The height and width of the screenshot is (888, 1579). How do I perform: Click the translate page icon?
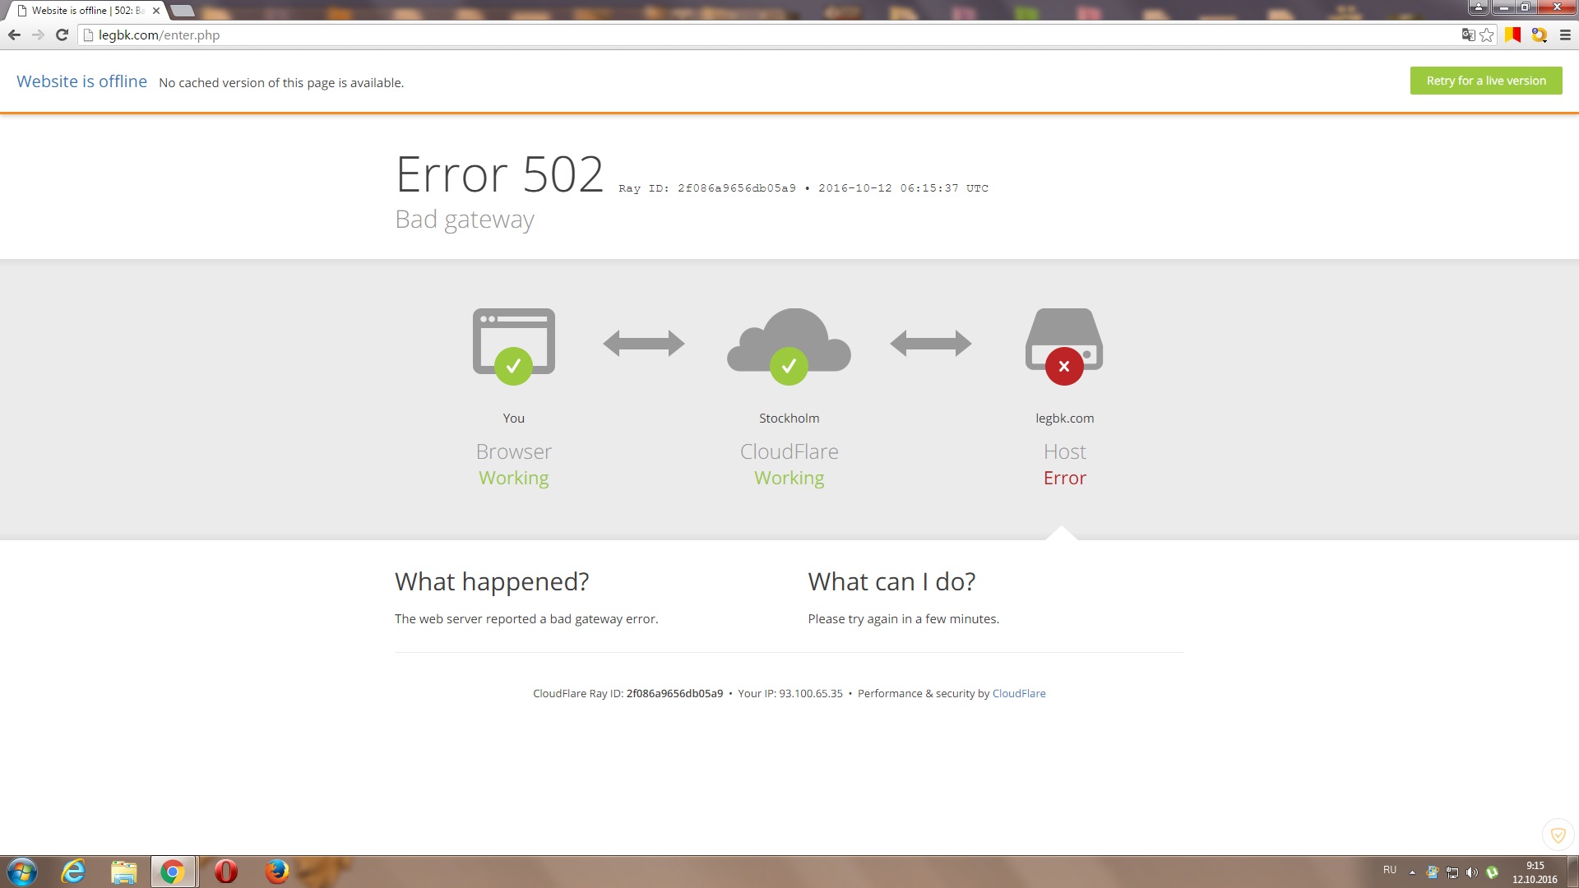[x=1468, y=35]
